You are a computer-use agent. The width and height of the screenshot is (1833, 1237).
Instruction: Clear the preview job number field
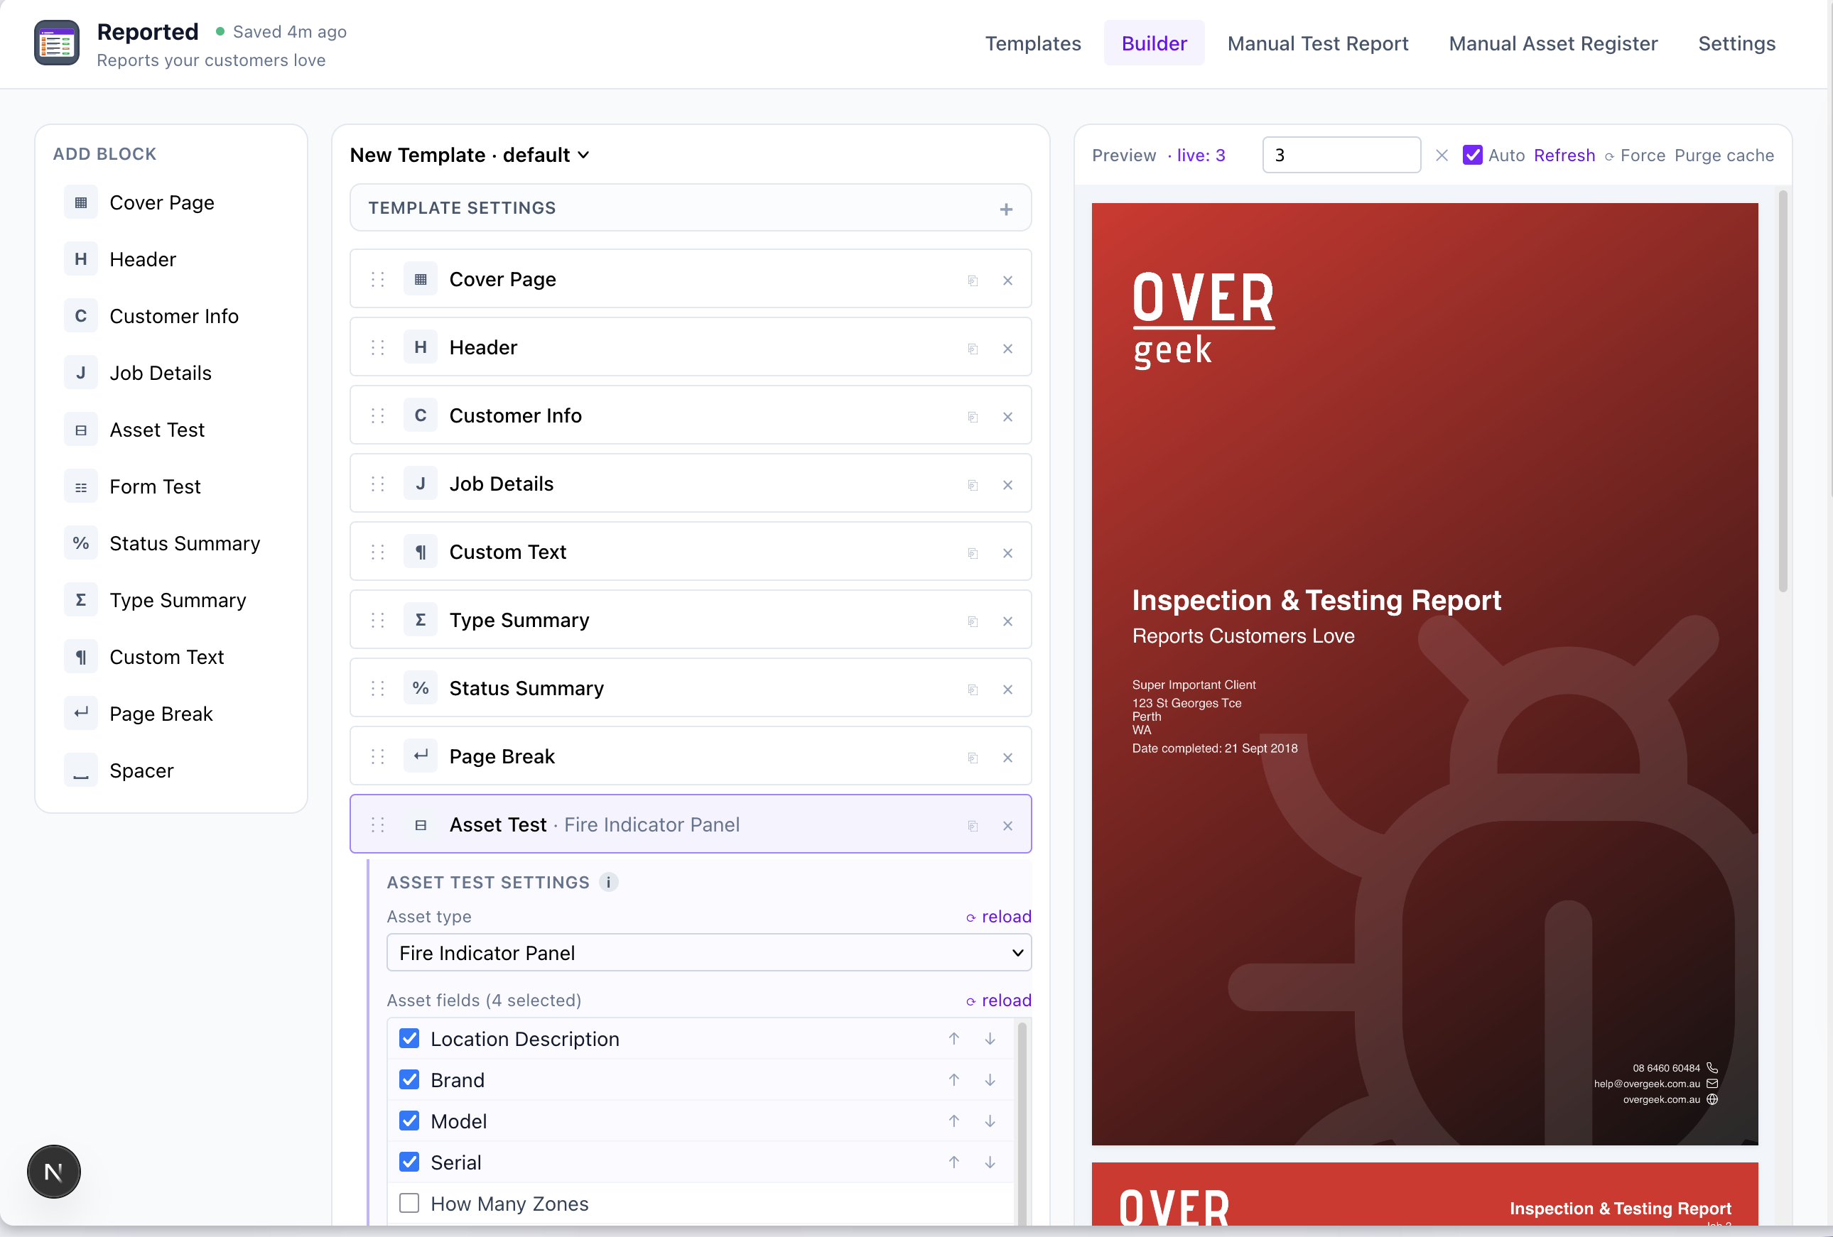tap(1441, 156)
